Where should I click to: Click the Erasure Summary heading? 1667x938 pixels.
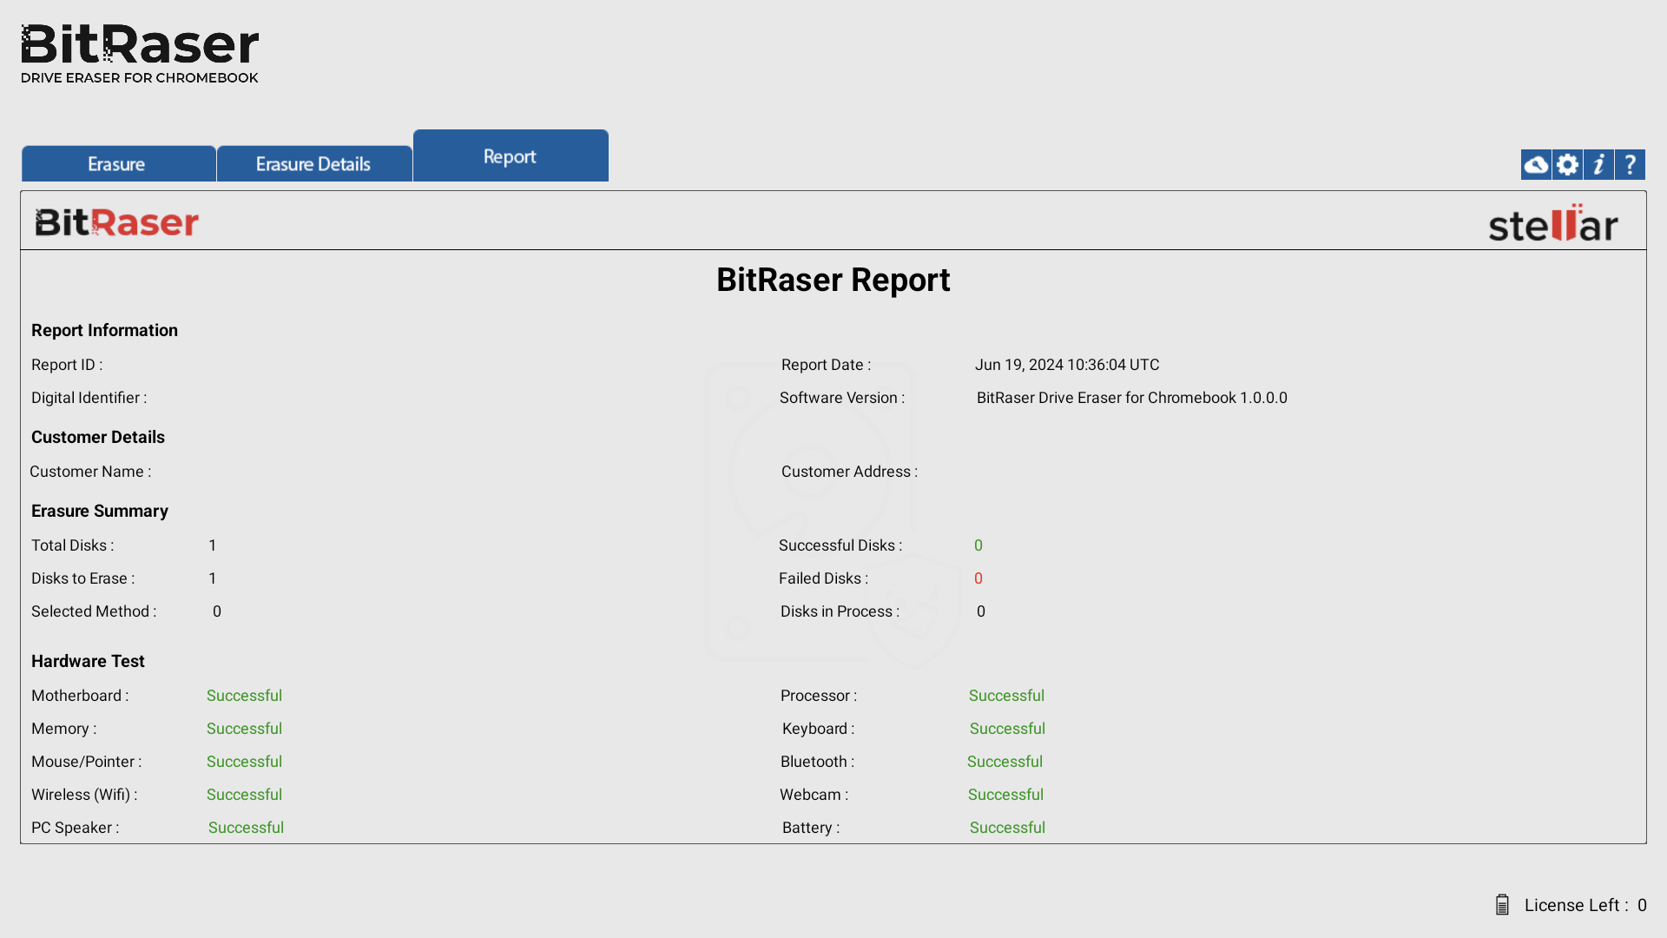coord(100,511)
